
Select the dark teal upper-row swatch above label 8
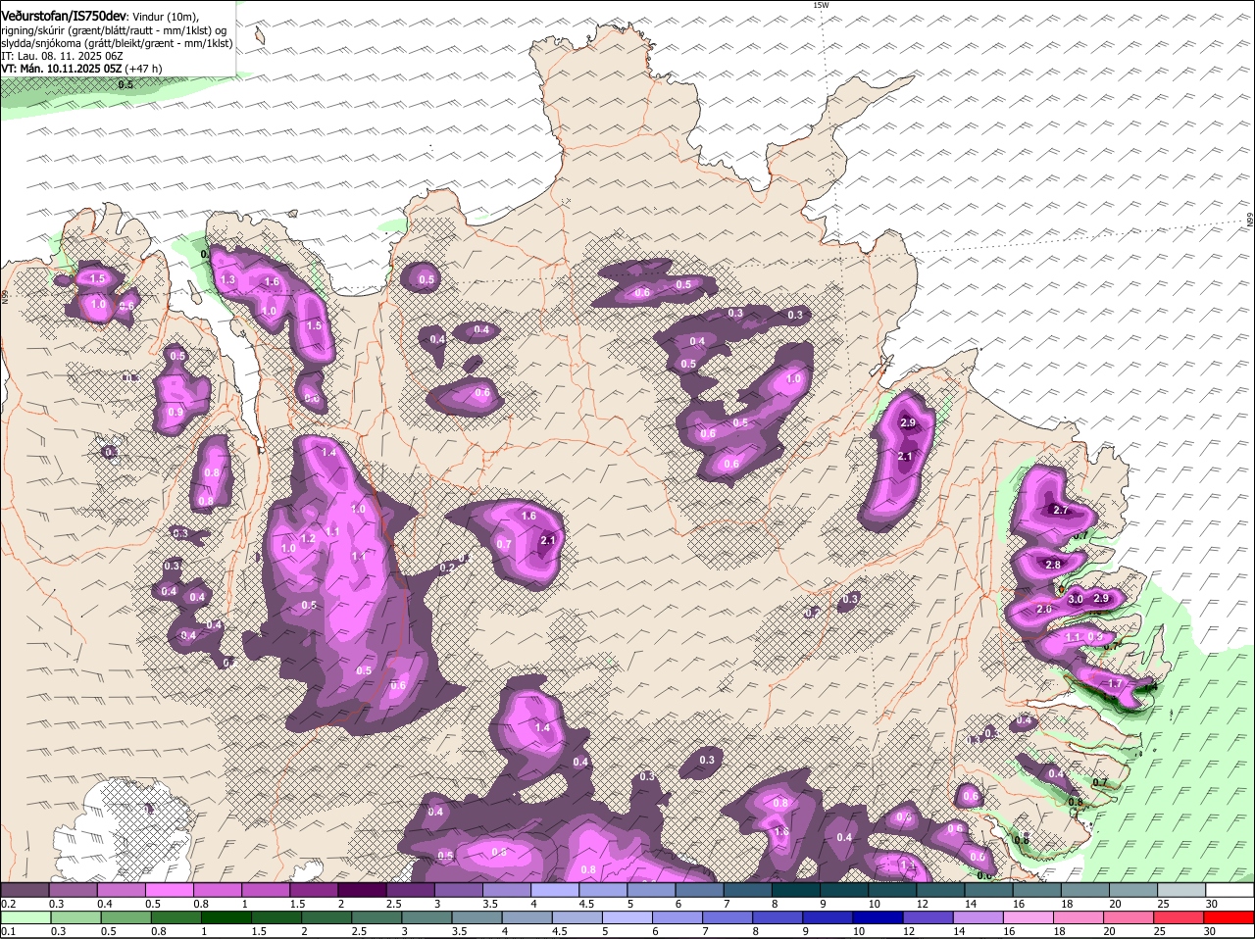(x=796, y=889)
